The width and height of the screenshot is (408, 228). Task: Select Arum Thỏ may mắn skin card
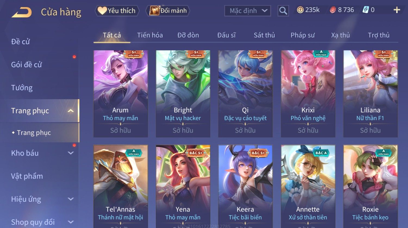pos(121,94)
